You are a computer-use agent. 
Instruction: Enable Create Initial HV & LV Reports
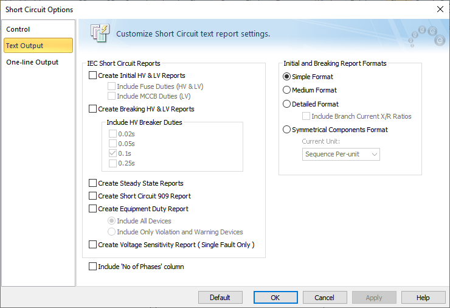coord(93,75)
